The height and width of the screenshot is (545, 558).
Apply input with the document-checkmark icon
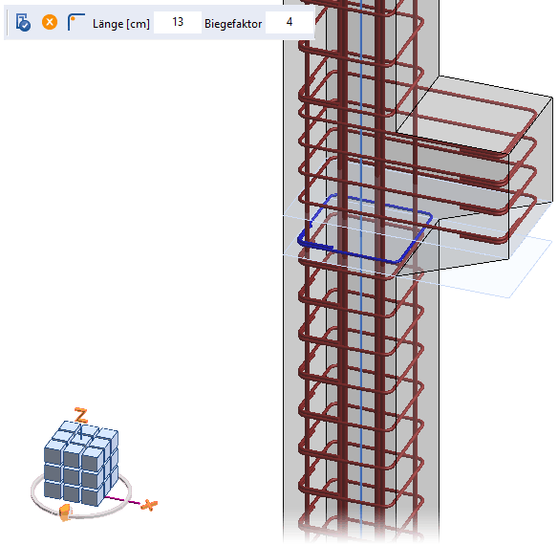click(23, 22)
